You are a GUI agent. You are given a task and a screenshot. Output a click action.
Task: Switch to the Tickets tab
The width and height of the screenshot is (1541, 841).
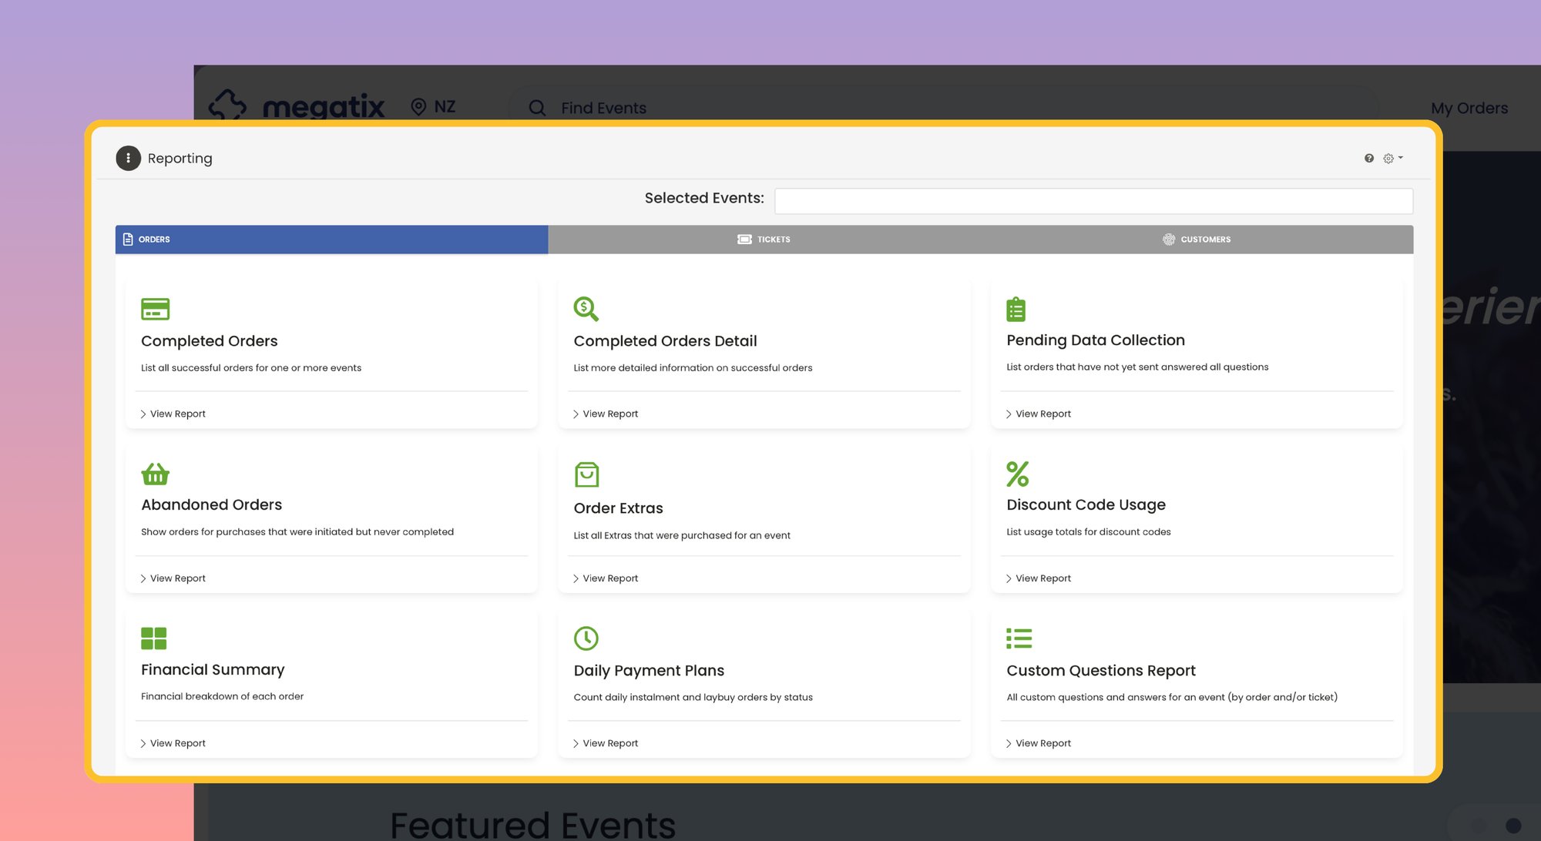click(764, 240)
